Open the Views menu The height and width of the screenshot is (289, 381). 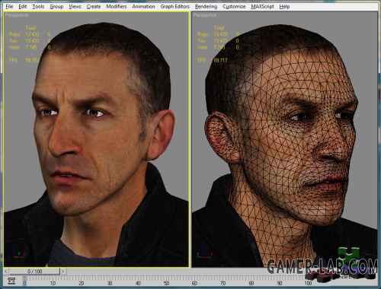tap(75, 6)
